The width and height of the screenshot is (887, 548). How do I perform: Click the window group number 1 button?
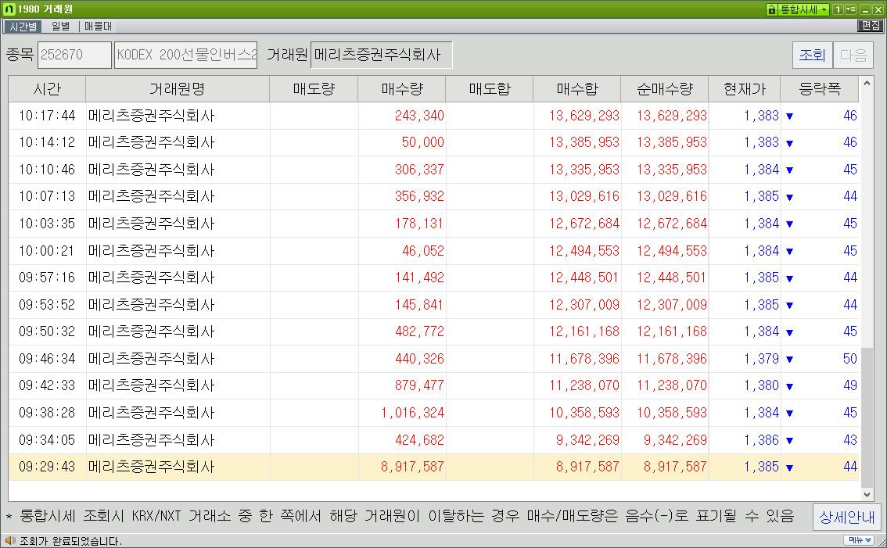tap(838, 9)
